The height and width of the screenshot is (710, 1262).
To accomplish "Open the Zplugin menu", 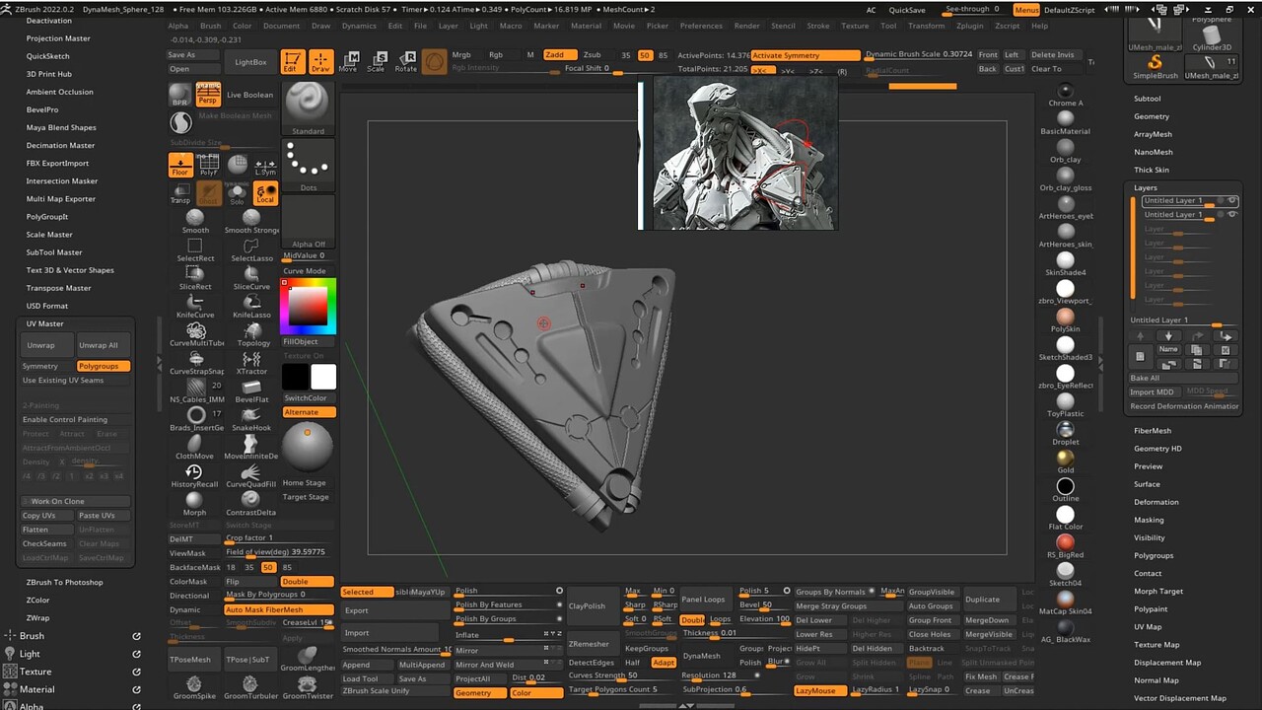I will pyautogui.click(x=969, y=26).
